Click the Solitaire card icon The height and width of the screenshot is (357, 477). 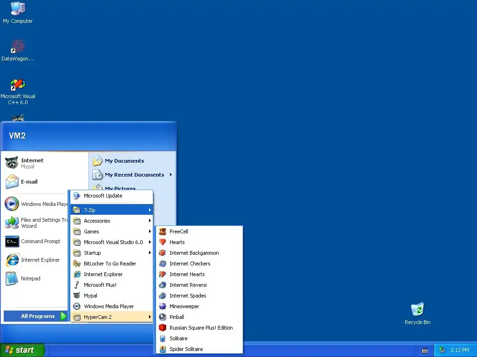[x=163, y=338]
